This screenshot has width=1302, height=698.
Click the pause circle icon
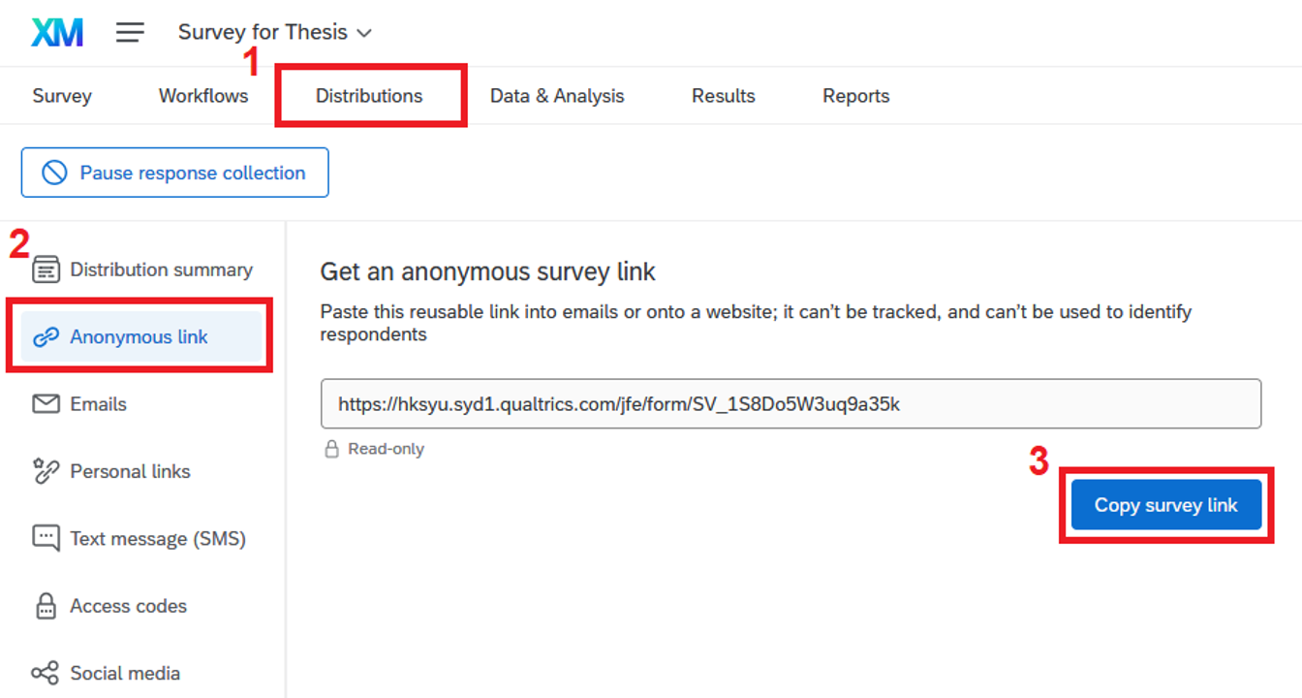click(54, 173)
